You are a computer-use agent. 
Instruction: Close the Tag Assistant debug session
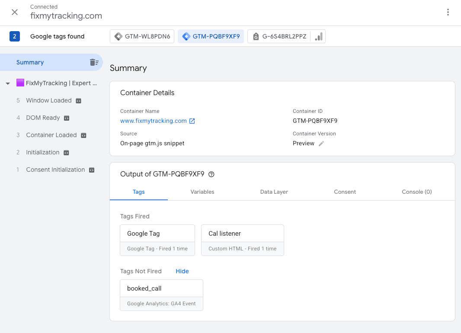(15, 12)
